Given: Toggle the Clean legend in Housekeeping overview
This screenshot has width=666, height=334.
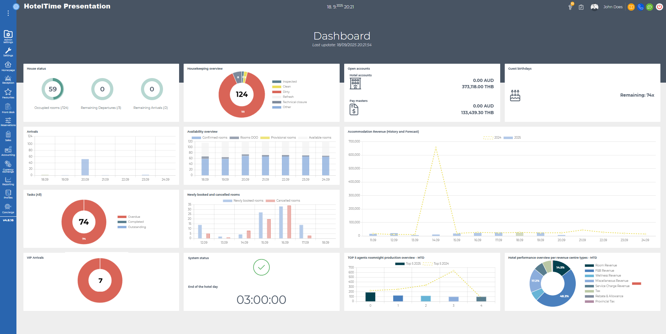Looking at the screenshot, I should 282,86.
